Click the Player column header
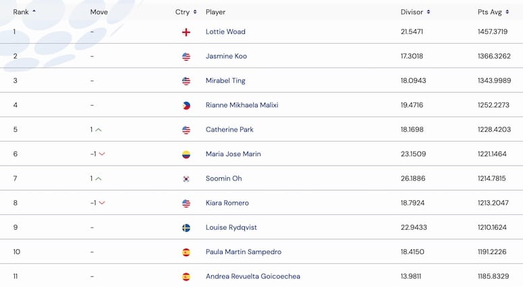The image size is (523, 287). (x=215, y=12)
